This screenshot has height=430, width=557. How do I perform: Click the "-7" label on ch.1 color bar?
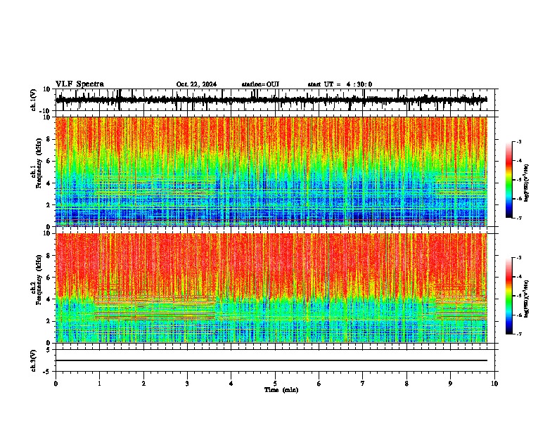click(519, 218)
